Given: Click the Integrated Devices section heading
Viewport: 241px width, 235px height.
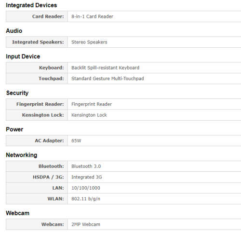Looking at the screenshot, I should pyautogui.click(x=31, y=5).
